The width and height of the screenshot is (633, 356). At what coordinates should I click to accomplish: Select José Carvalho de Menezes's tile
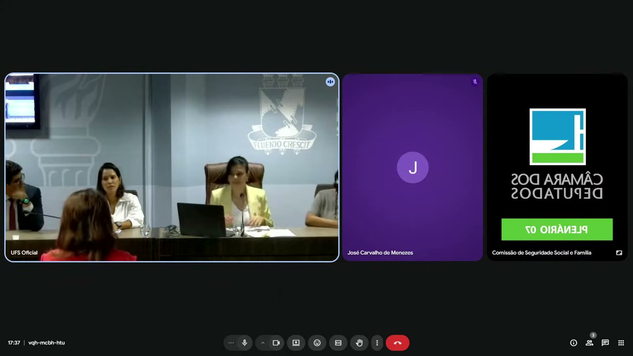[412, 168]
